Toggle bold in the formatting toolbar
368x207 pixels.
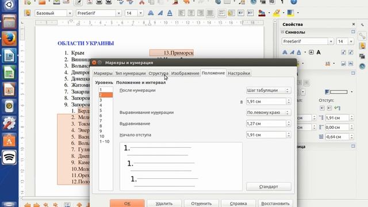[x=151, y=13]
